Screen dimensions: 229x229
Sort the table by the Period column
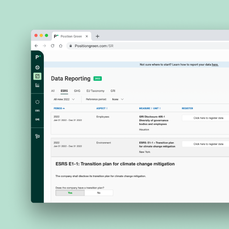tap(59, 108)
